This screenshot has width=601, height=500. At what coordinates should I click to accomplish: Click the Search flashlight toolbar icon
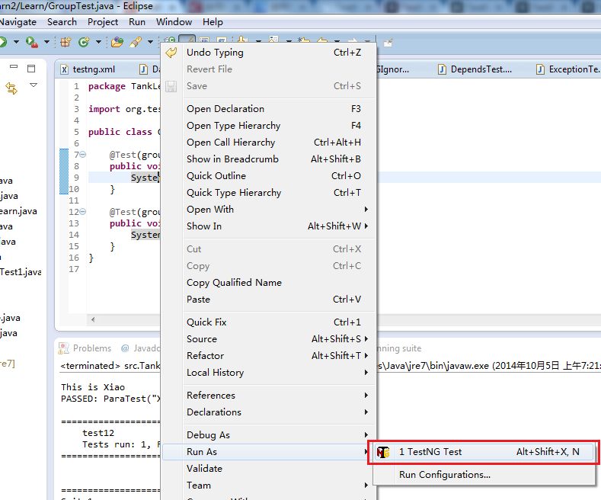(x=136, y=42)
